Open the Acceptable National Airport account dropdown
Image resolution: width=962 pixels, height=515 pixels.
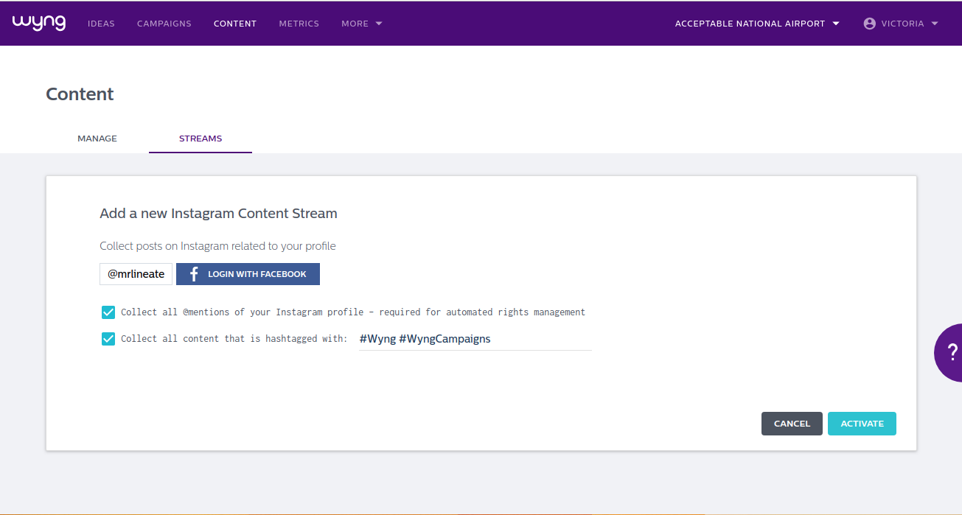[x=757, y=24]
